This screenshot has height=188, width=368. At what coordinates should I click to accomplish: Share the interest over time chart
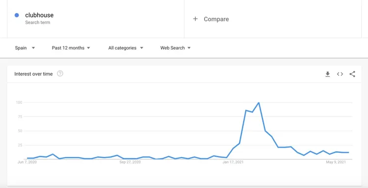click(x=352, y=74)
